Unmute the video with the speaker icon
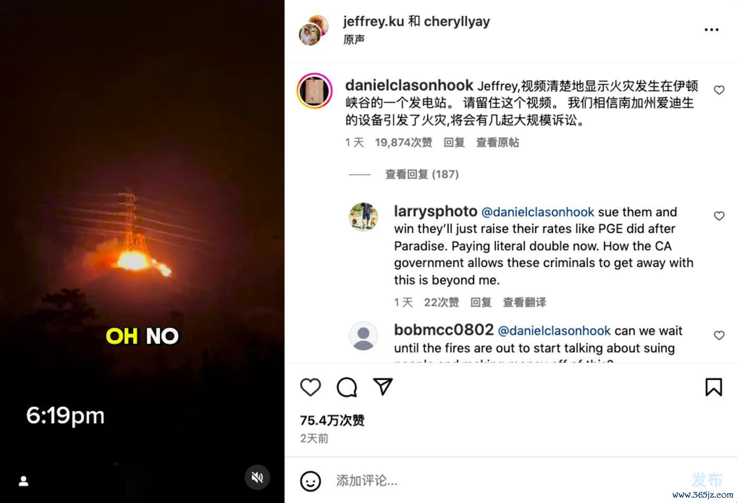 coord(257,478)
